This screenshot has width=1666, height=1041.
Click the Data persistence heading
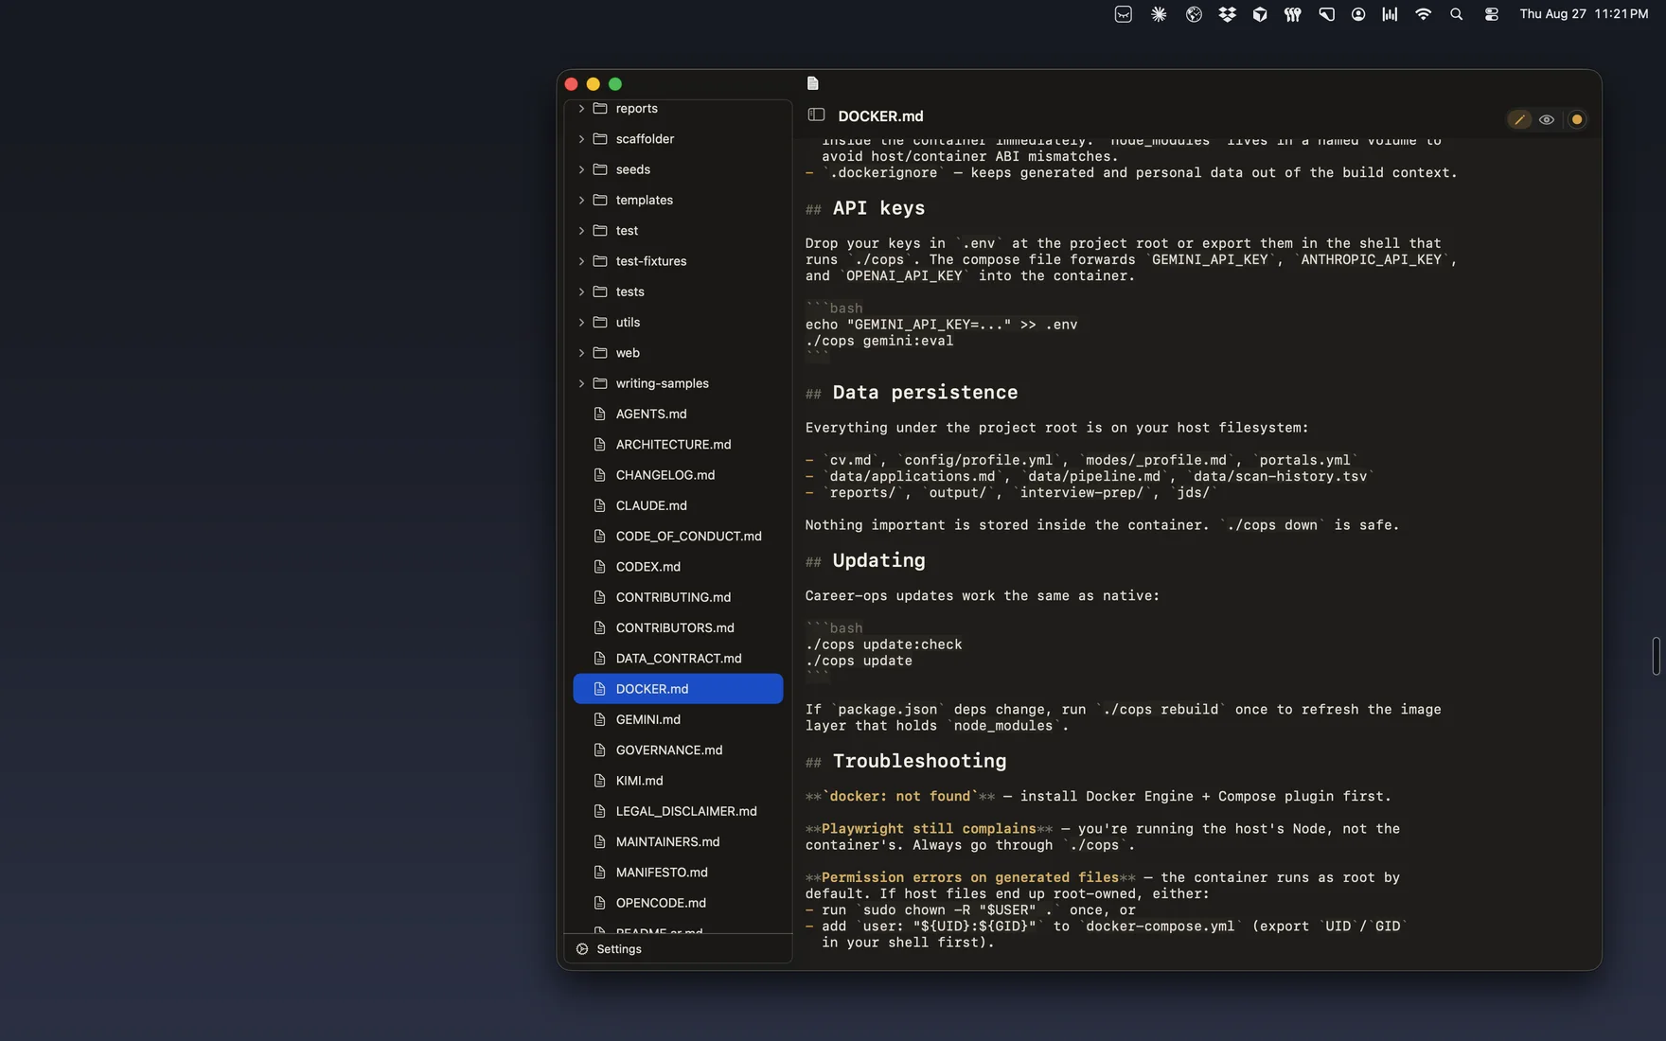click(925, 393)
